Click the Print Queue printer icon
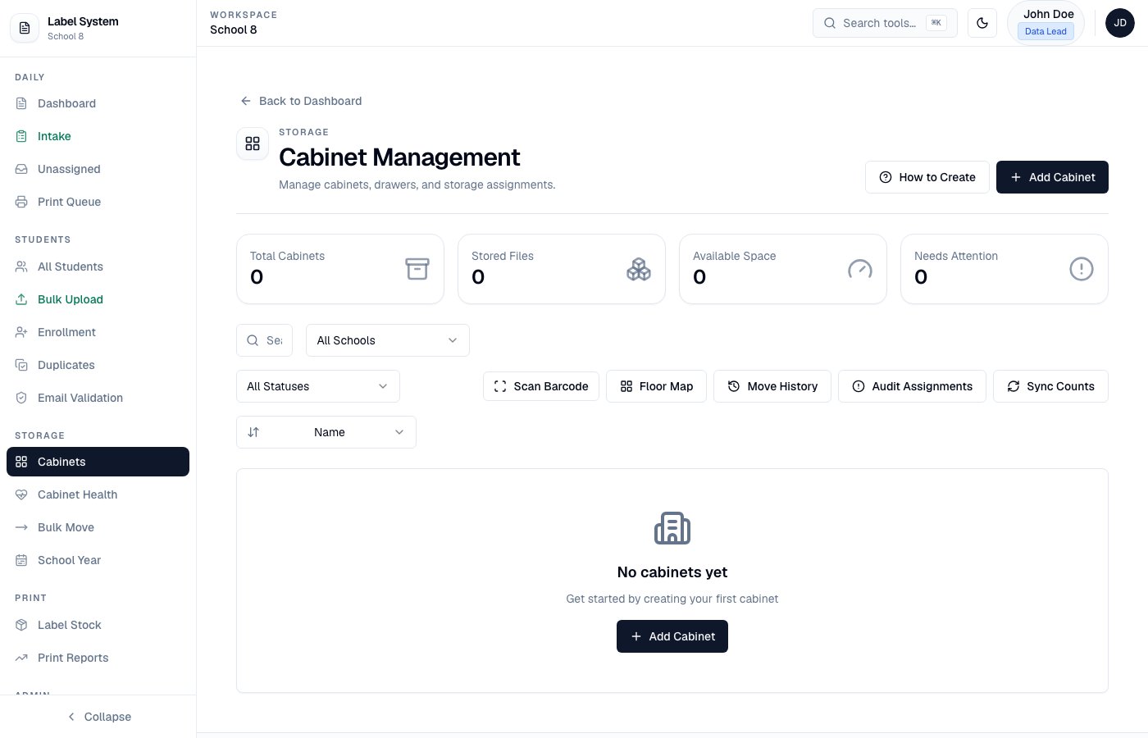The height and width of the screenshot is (738, 1148). pos(21,202)
